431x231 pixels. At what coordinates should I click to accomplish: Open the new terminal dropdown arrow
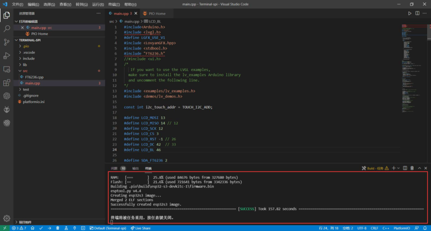[399, 168]
